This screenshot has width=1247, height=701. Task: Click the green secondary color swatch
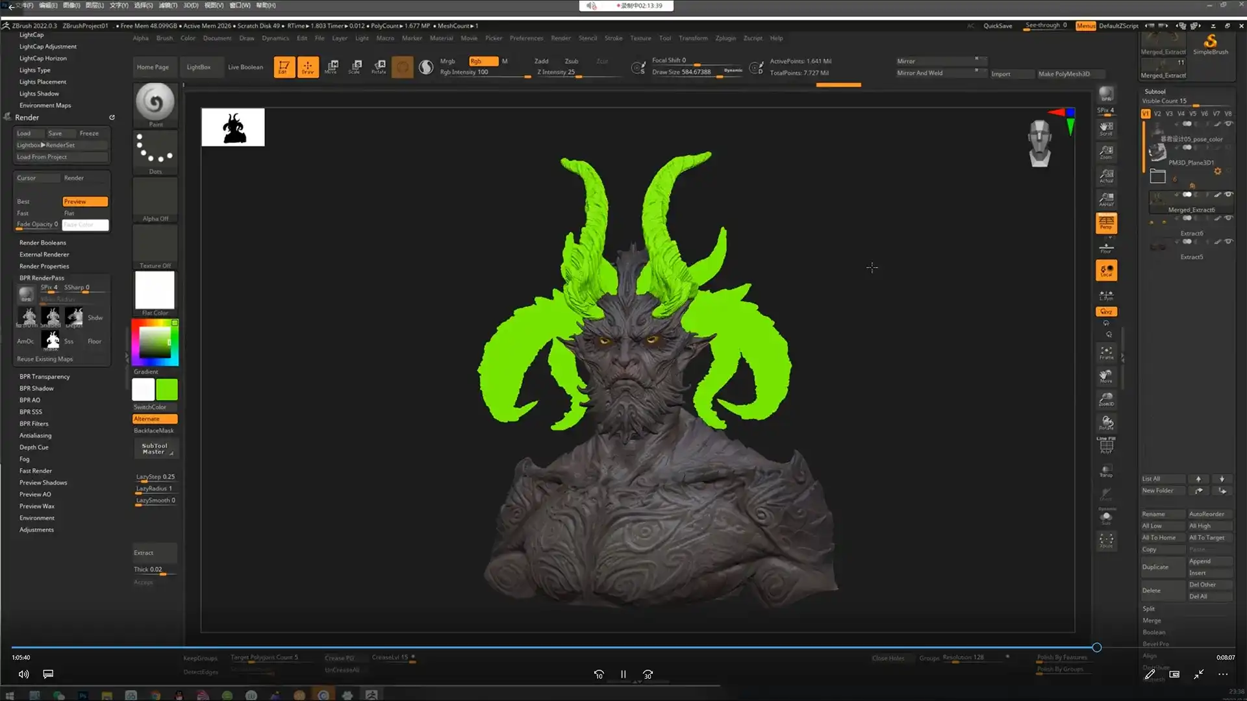point(167,389)
